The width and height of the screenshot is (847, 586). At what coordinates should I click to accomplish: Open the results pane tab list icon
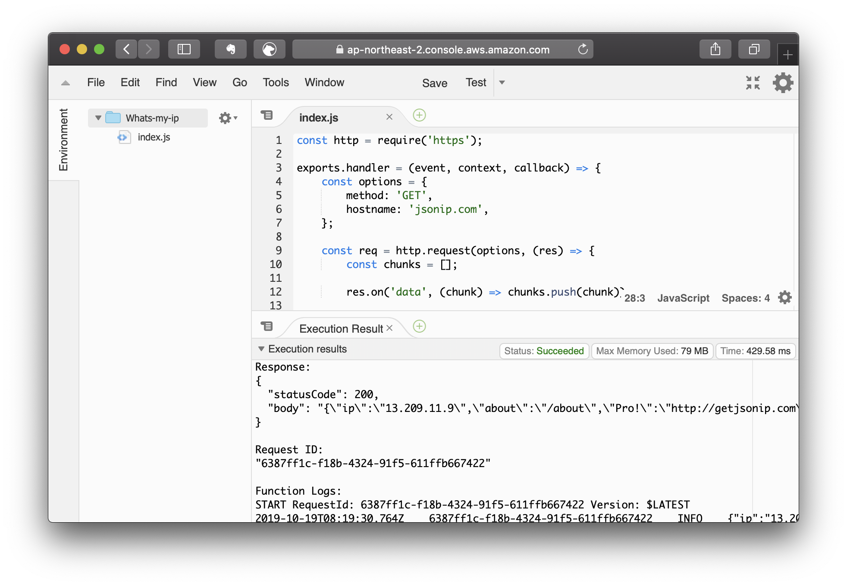267,326
